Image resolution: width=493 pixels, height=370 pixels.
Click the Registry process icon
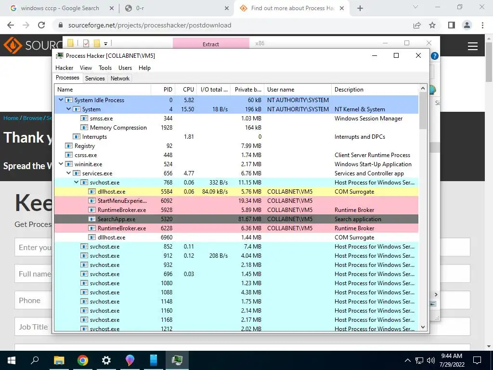coord(69,145)
